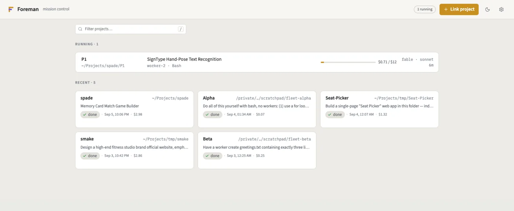Click done badge on Beta card
The width and height of the screenshot is (514, 211).
click(x=213, y=156)
